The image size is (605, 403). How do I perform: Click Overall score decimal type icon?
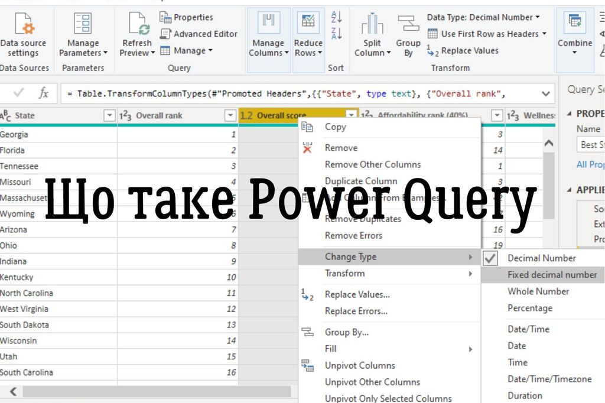tap(246, 115)
